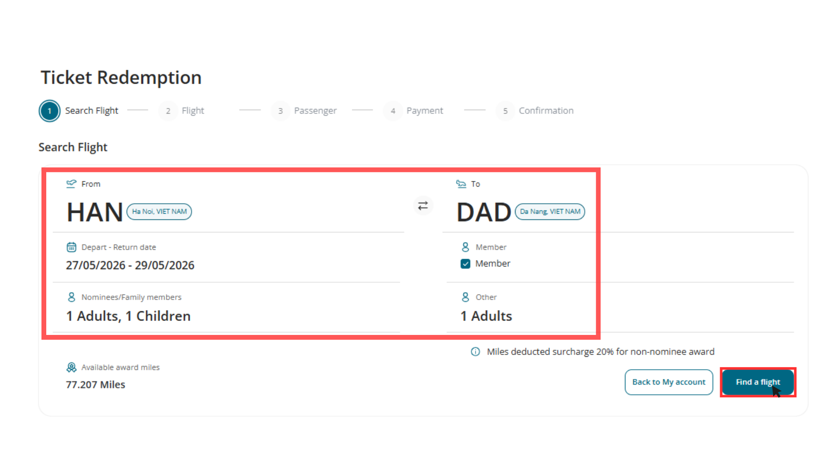Click the person icon beside Other label
This screenshot has height=471, width=838.
point(466,297)
